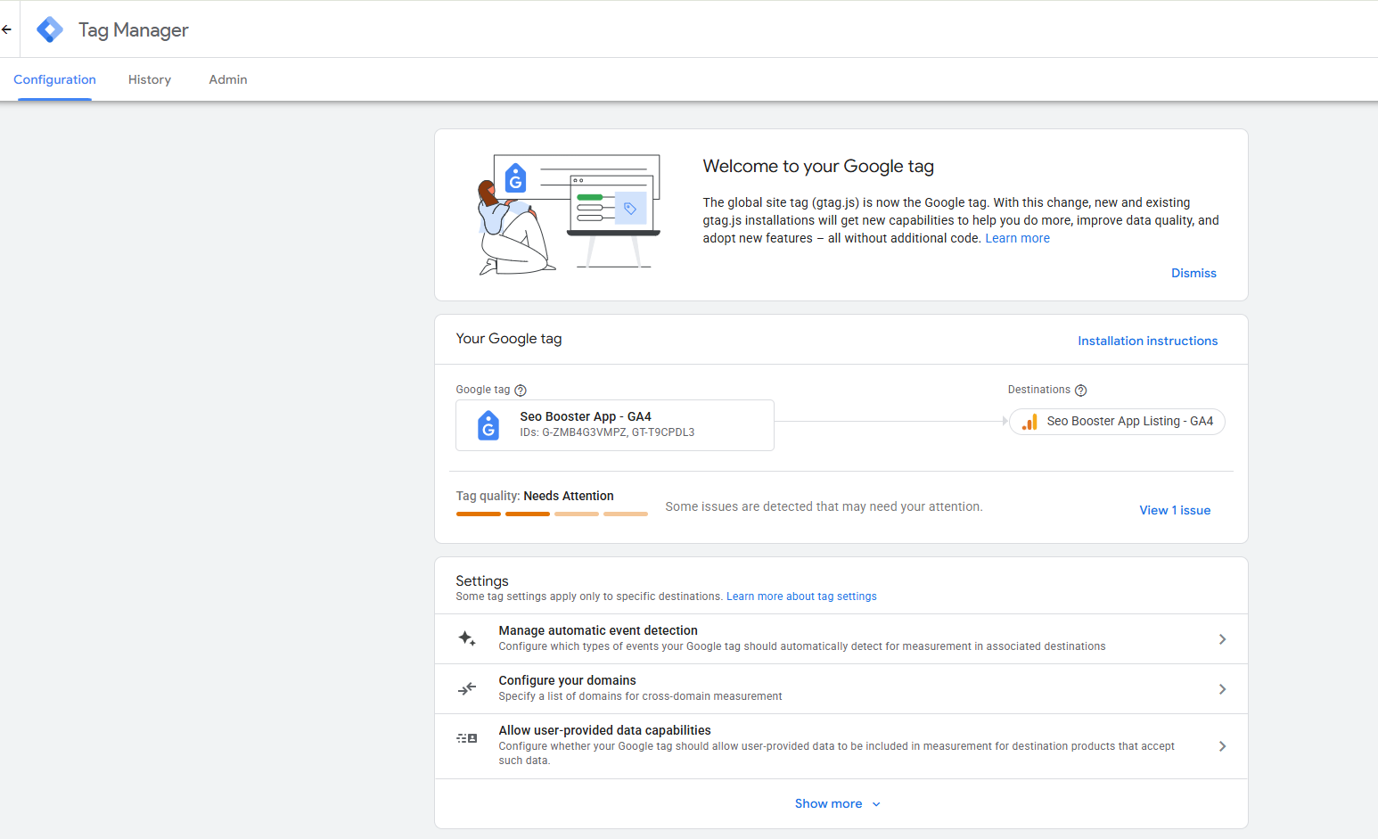This screenshot has height=839, width=1378.
Task: Click the dropdown arrow beside Show more
Action: [x=876, y=804]
